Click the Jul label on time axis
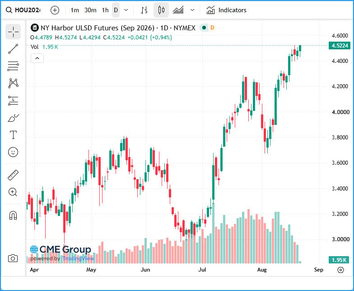354x291 pixels. (202, 270)
